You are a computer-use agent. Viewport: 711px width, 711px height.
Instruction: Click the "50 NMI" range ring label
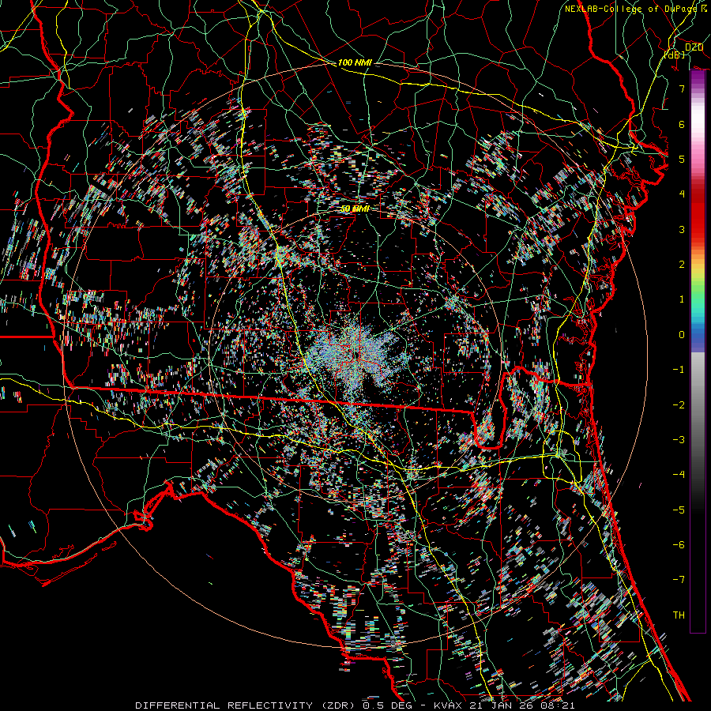[x=355, y=209]
